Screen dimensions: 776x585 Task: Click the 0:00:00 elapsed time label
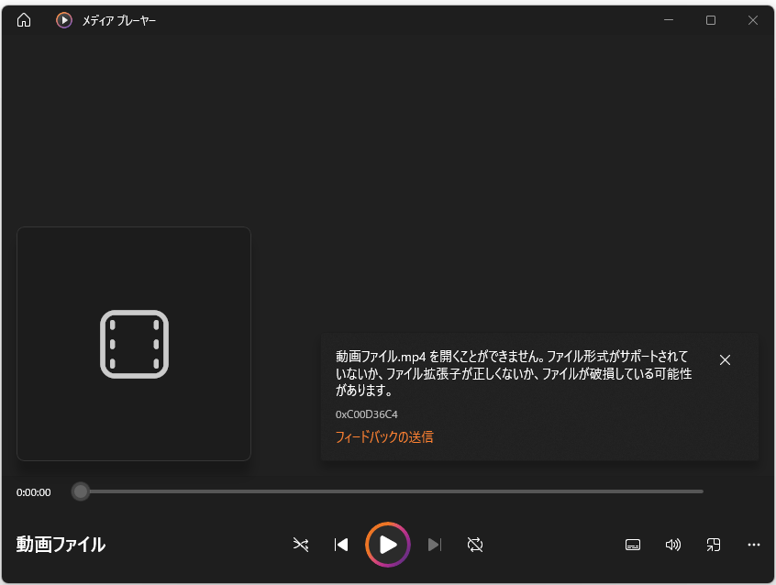[x=34, y=492]
